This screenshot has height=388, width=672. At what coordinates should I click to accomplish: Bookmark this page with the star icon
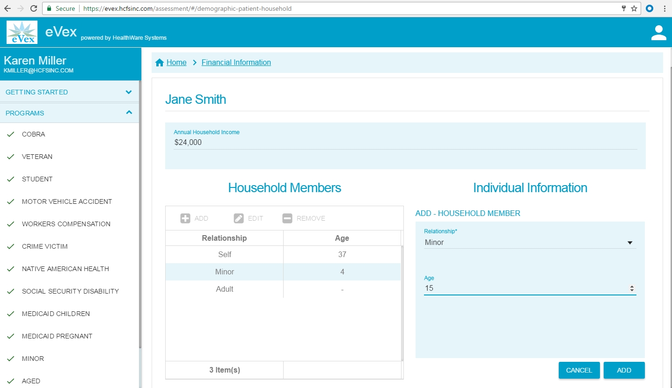(x=634, y=8)
